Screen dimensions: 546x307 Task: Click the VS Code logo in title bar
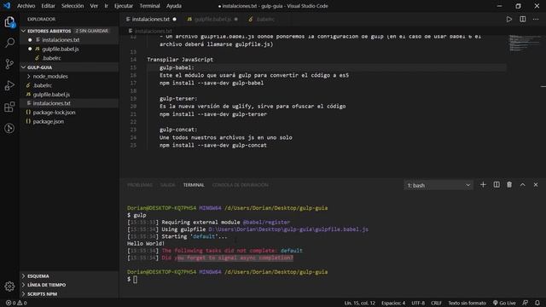tap(7, 6)
